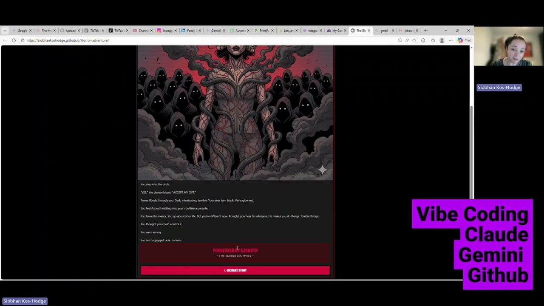The image size is (544, 306).
Task: Click the line 'You leave the manor'
Action: tap(229, 216)
